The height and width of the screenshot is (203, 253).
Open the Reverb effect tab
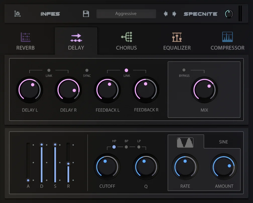pos(25,41)
